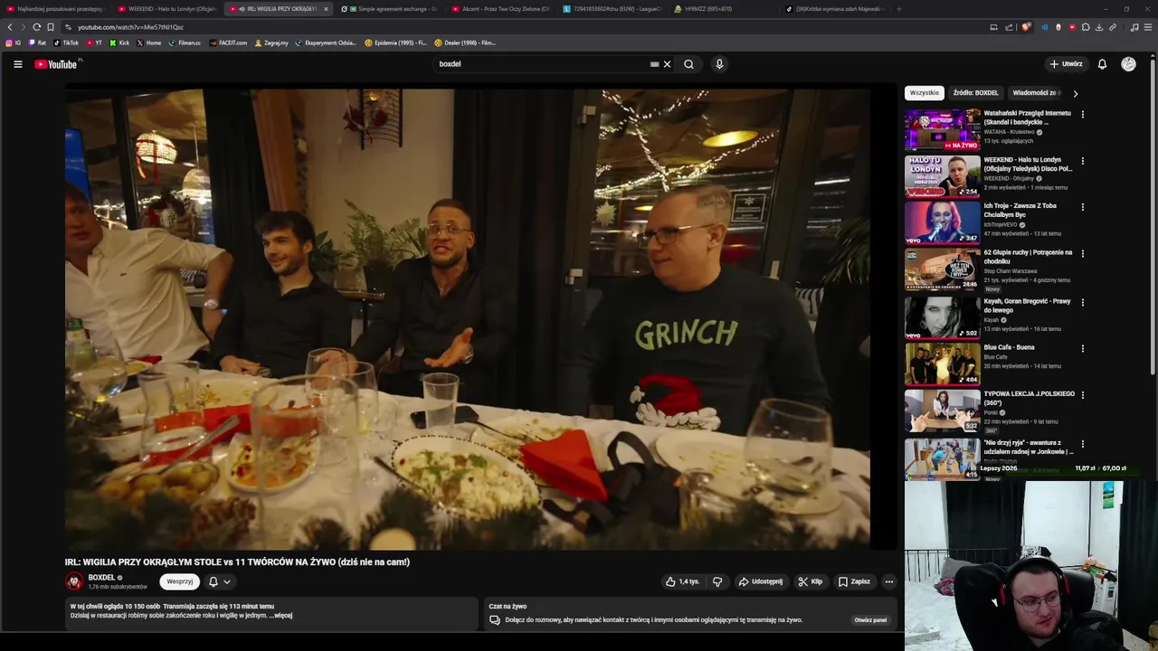Image resolution: width=1158 pixels, height=651 pixels.
Task: Click the Czat na żywo heading
Action: click(x=508, y=607)
